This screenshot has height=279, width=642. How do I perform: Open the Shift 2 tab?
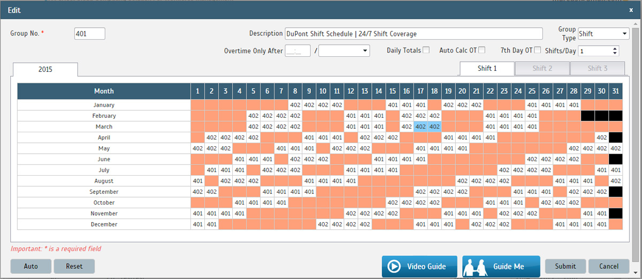point(542,69)
